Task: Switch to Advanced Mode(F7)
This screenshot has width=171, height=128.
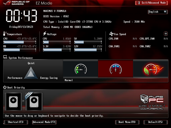Action: [44, 122]
